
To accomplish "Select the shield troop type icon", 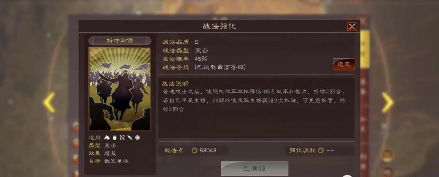I will point(114,138).
